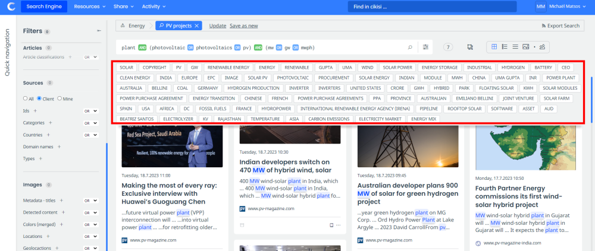Select the Client sources radio button
The height and width of the screenshot is (251, 595).
[39, 99]
